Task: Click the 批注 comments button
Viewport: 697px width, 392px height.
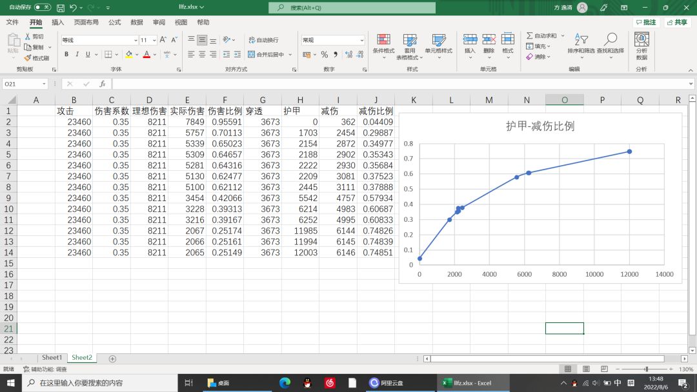Action: 646,22
